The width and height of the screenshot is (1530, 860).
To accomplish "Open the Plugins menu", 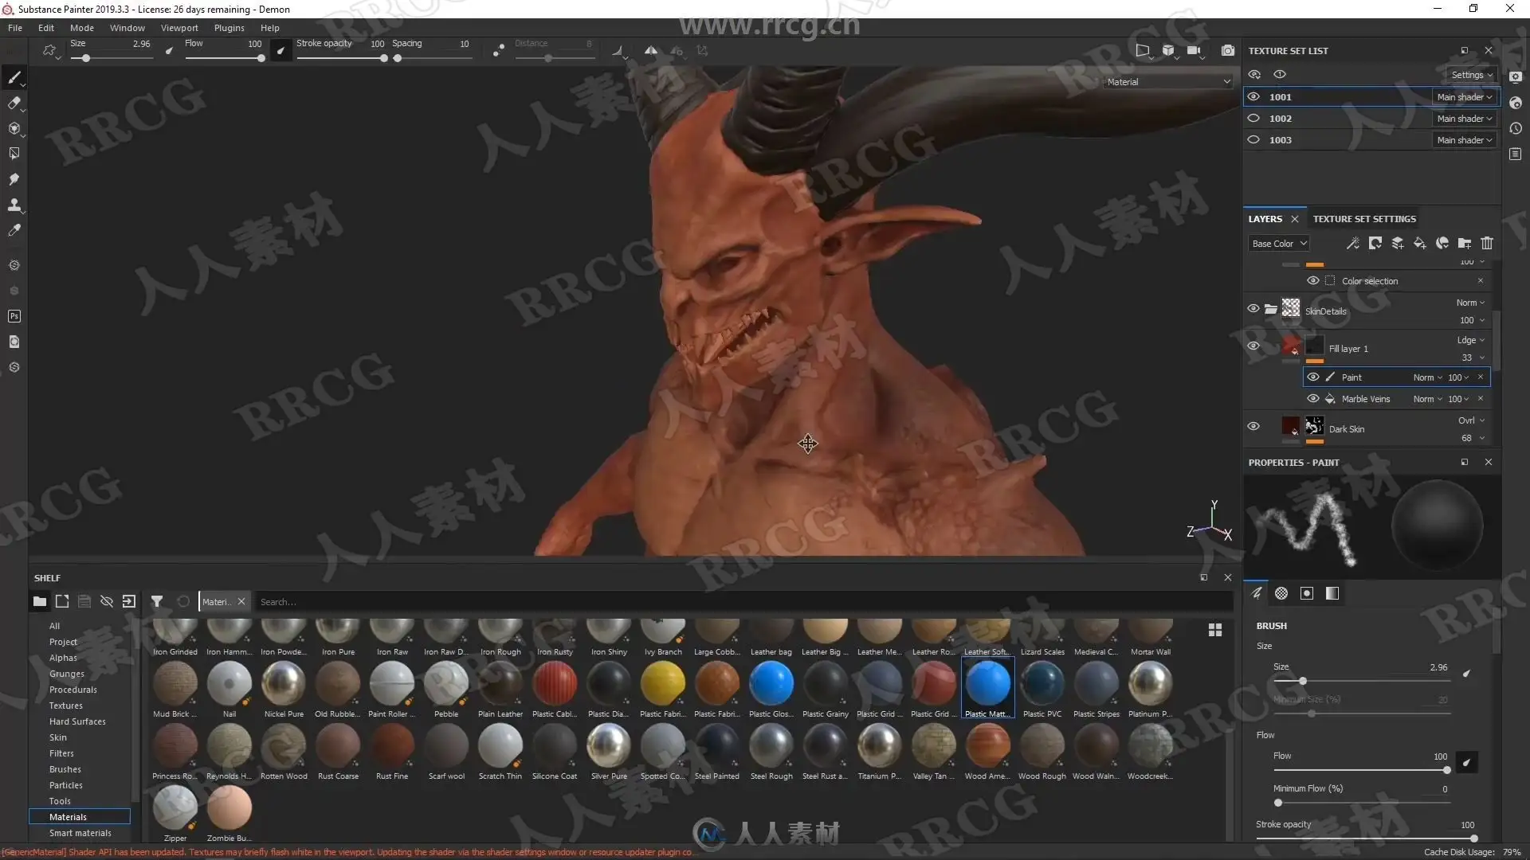I will pos(229,28).
